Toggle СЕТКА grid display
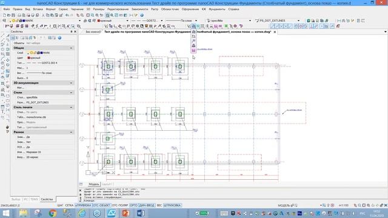Image resolution: width=388 pixels, height=218 pixels. tap(69, 205)
